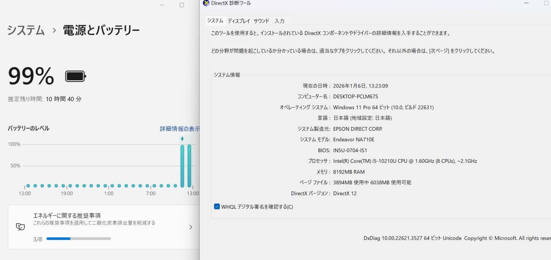
Task: Click the DirectX 12 version value
Action: [x=345, y=194]
